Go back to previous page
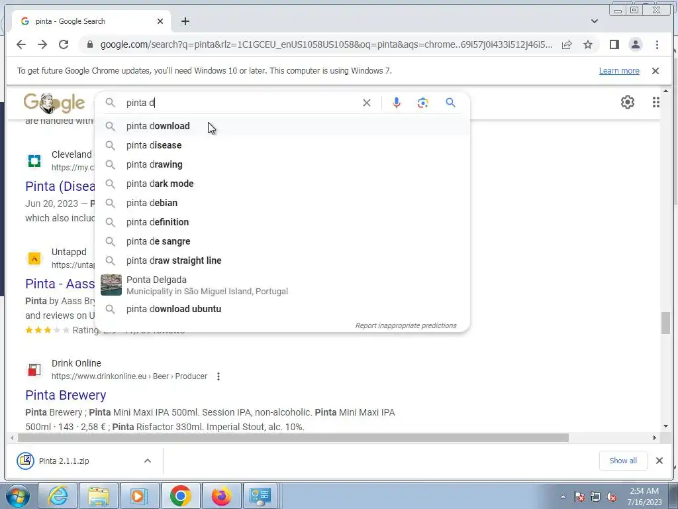 point(21,44)
